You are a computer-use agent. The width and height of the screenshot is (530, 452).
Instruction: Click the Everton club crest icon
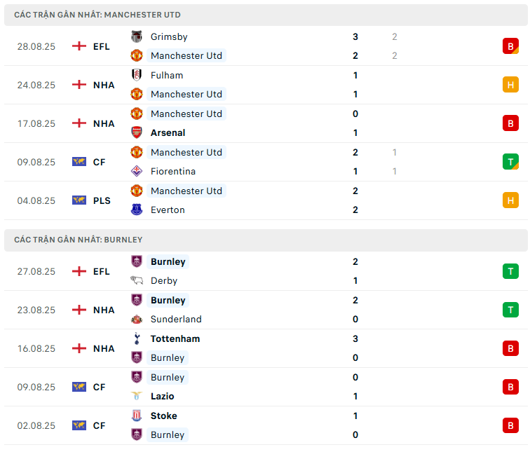click(x=137, y=210)
